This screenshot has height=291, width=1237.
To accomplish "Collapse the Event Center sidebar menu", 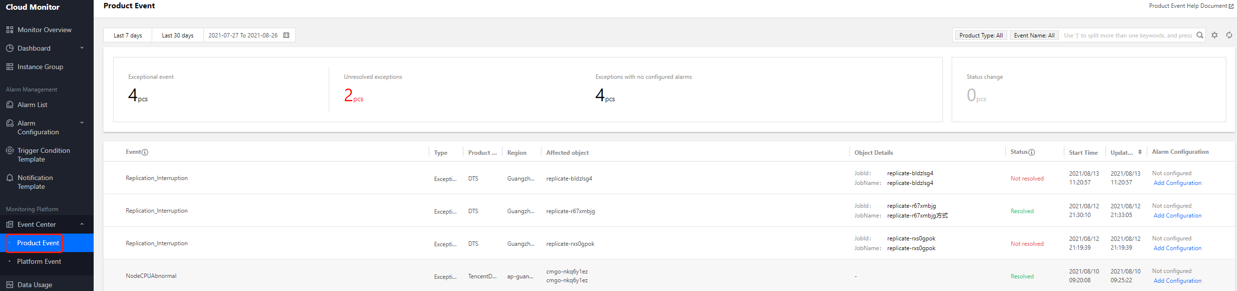I will click(x=82, y=224).
